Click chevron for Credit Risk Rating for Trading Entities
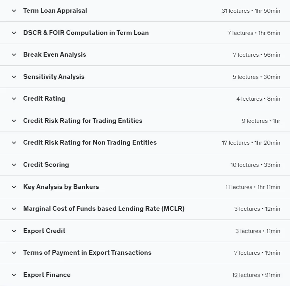Viewport: 290px width, 286px height. point(14,121)
